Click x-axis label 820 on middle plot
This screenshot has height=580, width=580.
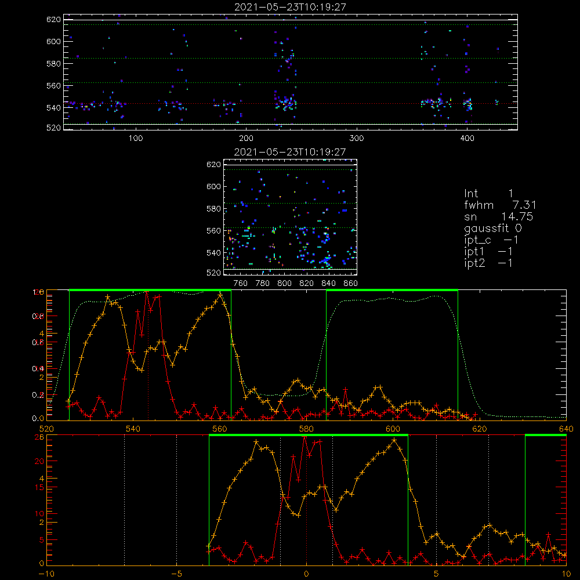point(306,284)
